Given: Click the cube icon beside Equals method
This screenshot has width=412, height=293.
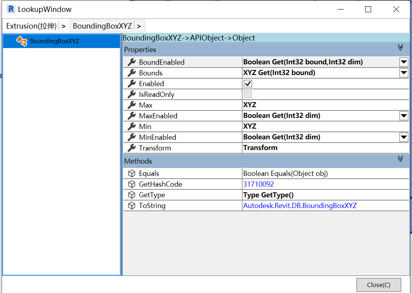Looking at the screenshot, I should pos(131,173).
